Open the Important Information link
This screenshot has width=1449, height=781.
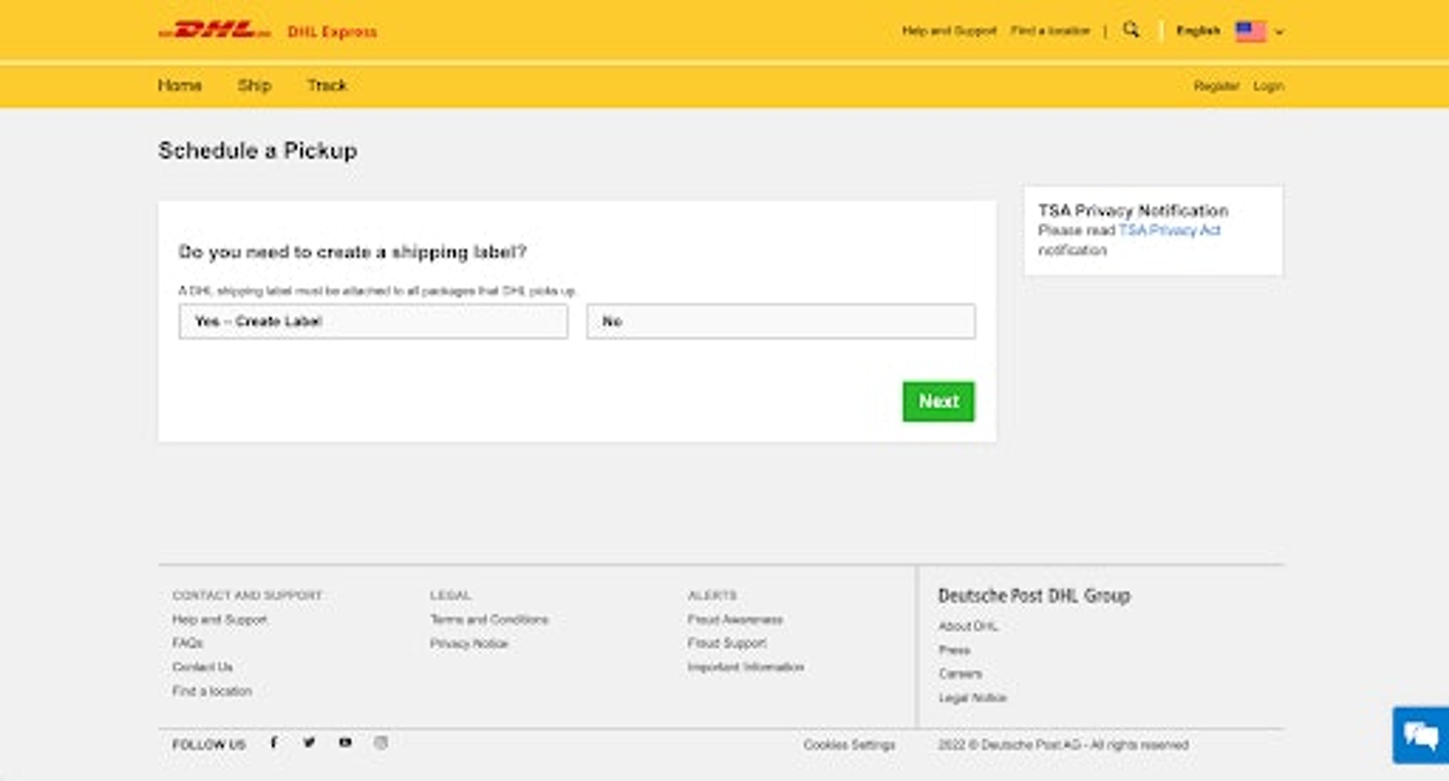coord(746,667)
